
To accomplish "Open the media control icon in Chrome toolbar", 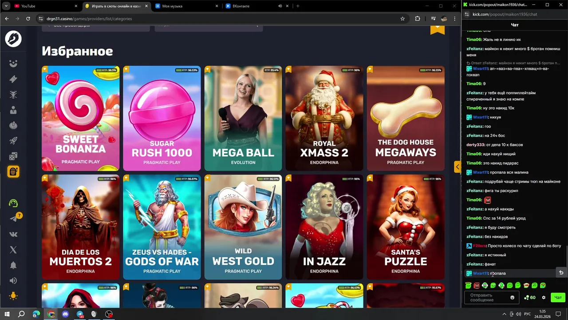I will [433, 19].
